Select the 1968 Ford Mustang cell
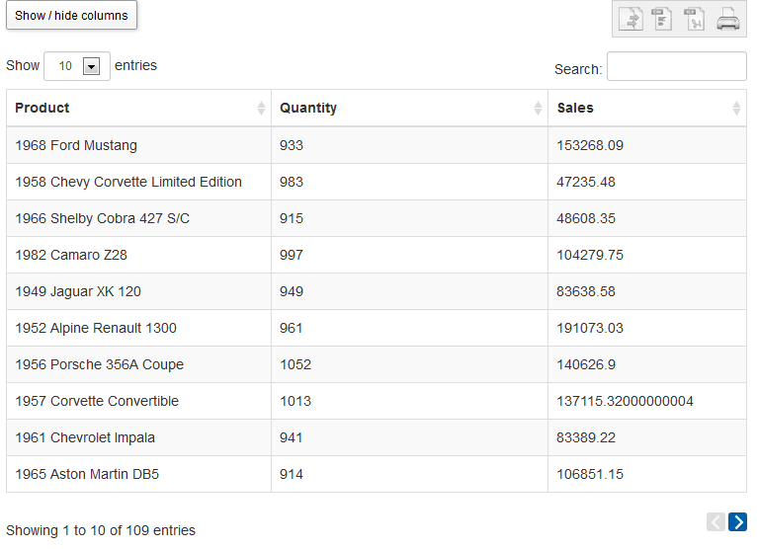 pyautogui.click(x=138, y=145)
